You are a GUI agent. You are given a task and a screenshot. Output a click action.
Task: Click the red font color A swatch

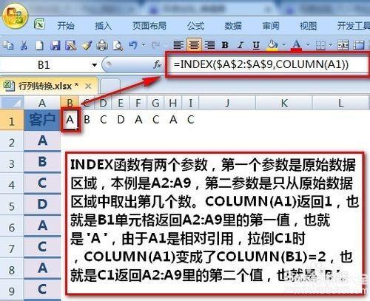[x=296, y=45]
